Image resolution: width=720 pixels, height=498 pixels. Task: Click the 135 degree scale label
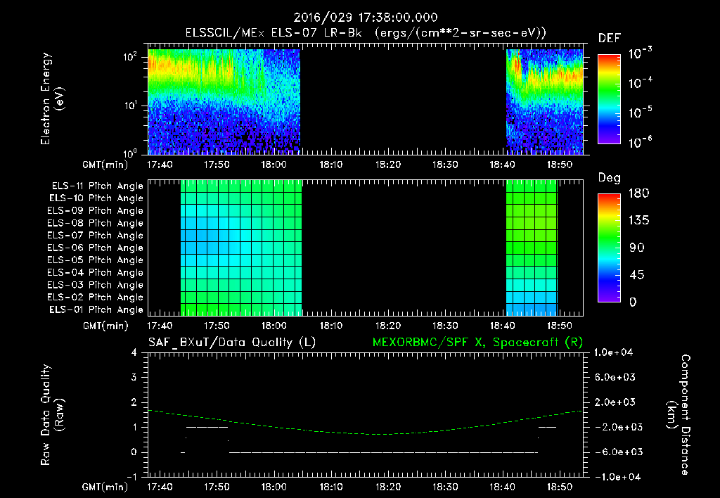pyautogui.click(x=638, y=220)
